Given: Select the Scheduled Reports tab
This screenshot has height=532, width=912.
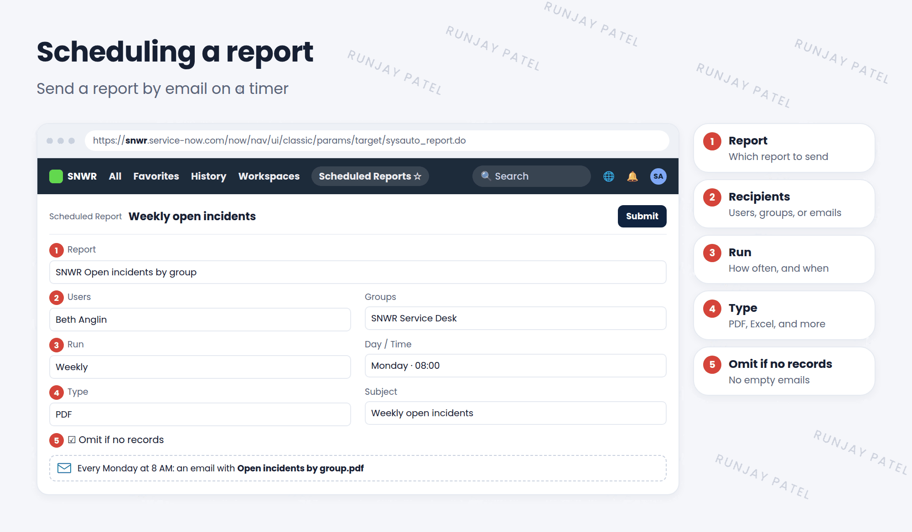Looking at the screenshot, I should [x=370, y=176].
